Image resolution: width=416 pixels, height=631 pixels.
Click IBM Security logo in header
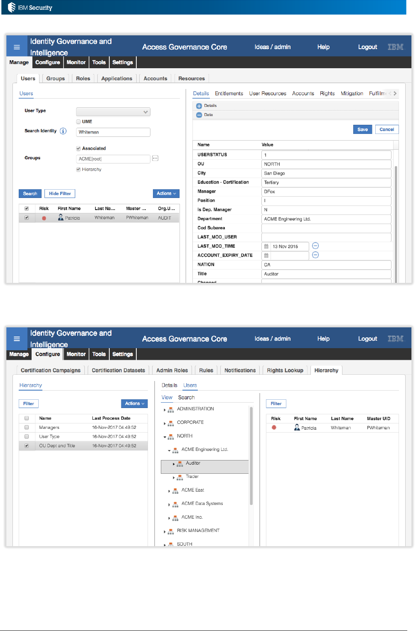tap(30, 7)
